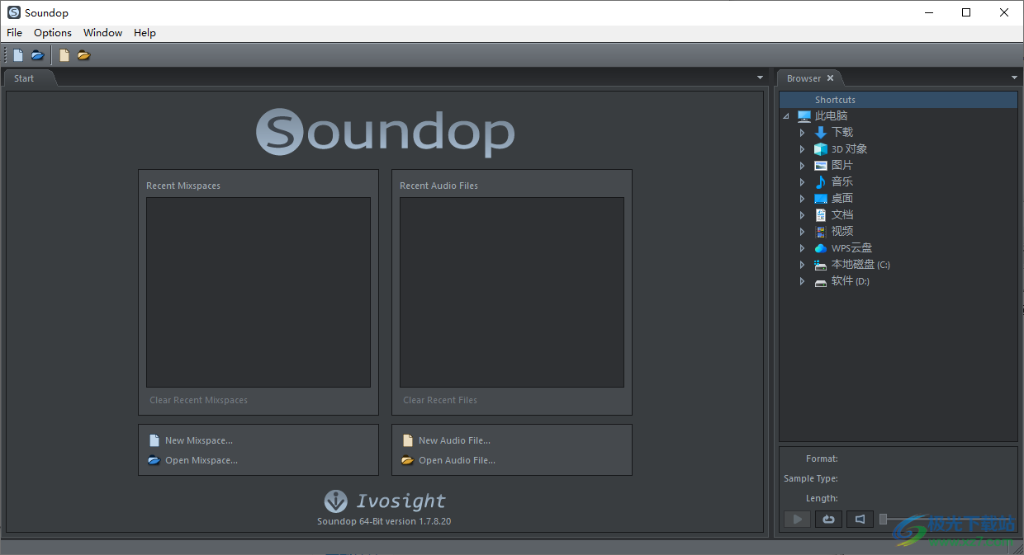The width and height of the screenshot is (1024, 555).
Task: Play the selected file in Browser preview
Action: click(797, 519)
